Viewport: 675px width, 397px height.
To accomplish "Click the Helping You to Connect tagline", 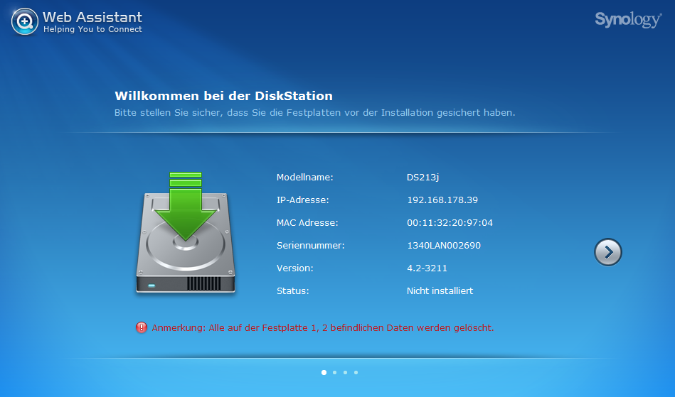I will [x=92, y=29].
